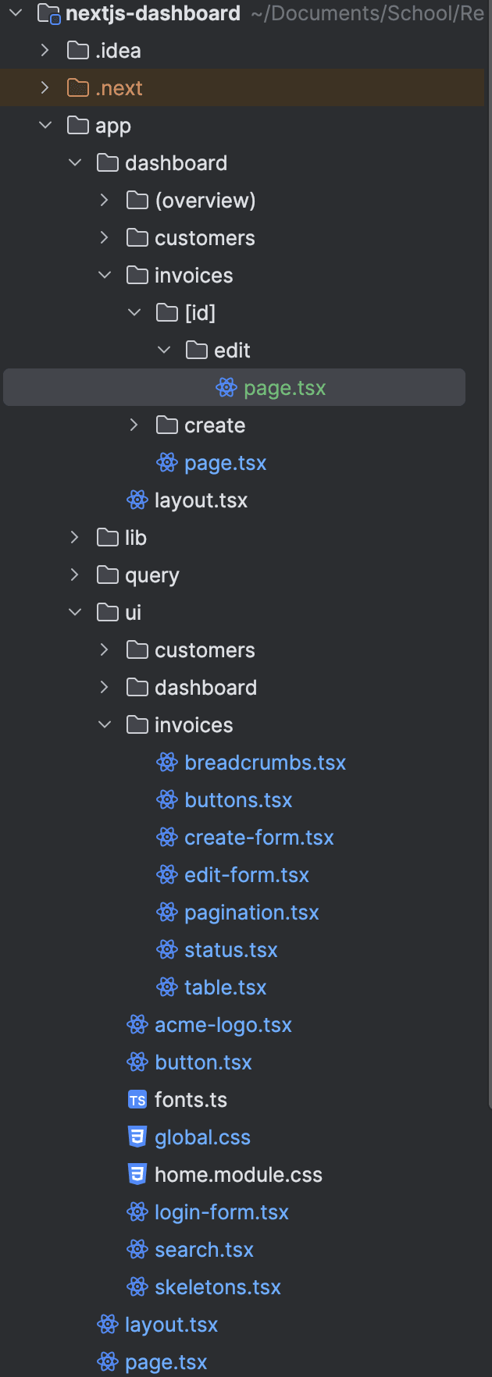Open the pagination.tsx file
The height and width of the screenshot is (1377, 492).
click(251, 913)
